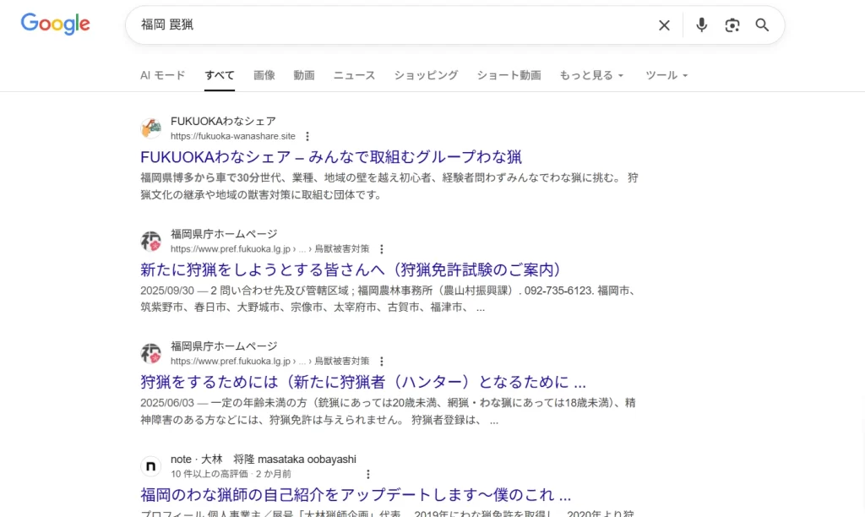Click the Google logo
The height and width of the screenshot is (517, 865).
tap(55, 24)
